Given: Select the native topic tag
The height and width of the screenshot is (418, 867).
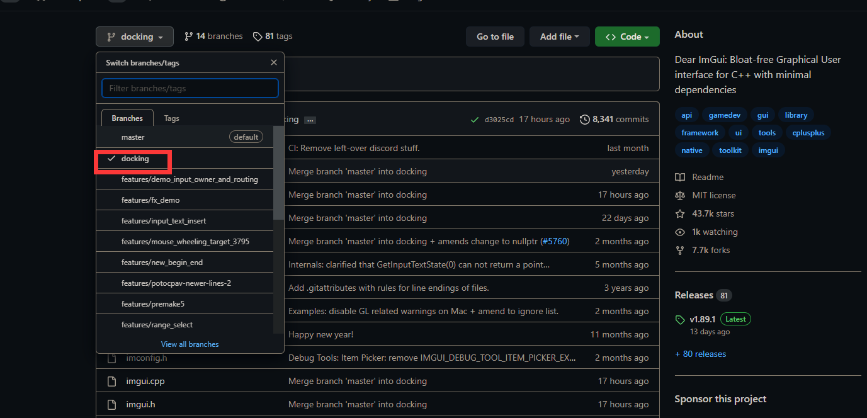Looking at the screenshot, I should tap(692, 150).
